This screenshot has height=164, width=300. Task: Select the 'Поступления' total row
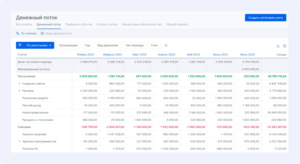pos(26,76)
